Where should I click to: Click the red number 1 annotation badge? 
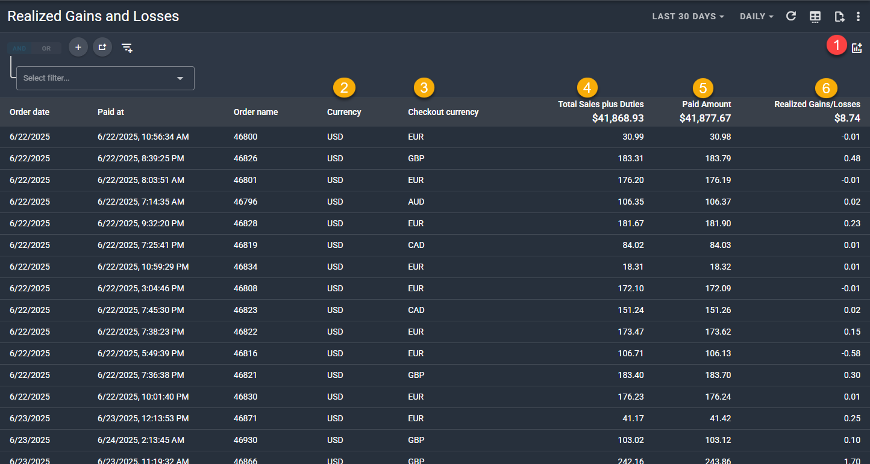click(836, 45)
